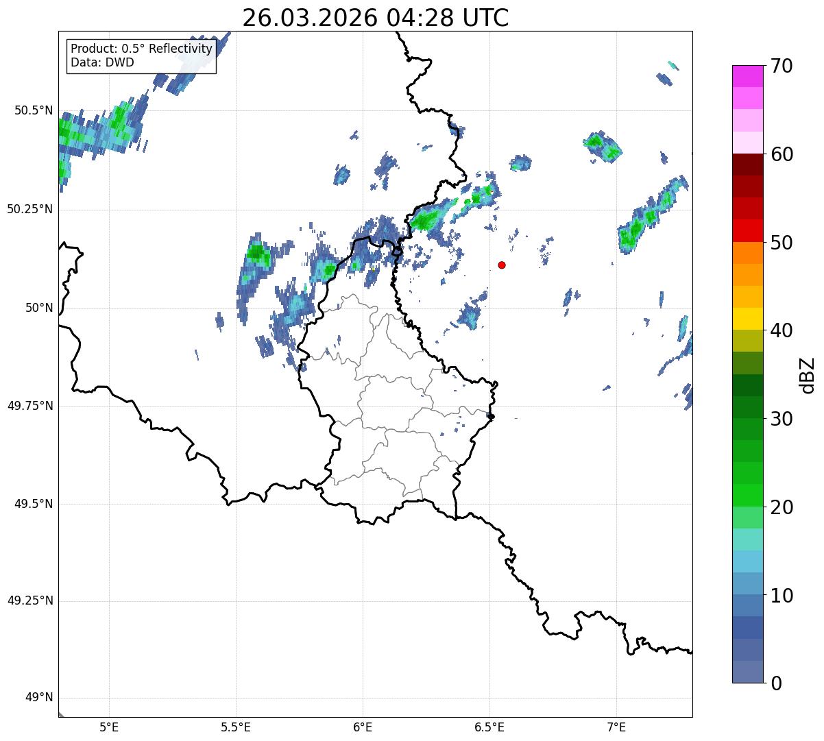Select the Product and Data info box
Screen dimensions: 824x741
click(x=141, y=56)
